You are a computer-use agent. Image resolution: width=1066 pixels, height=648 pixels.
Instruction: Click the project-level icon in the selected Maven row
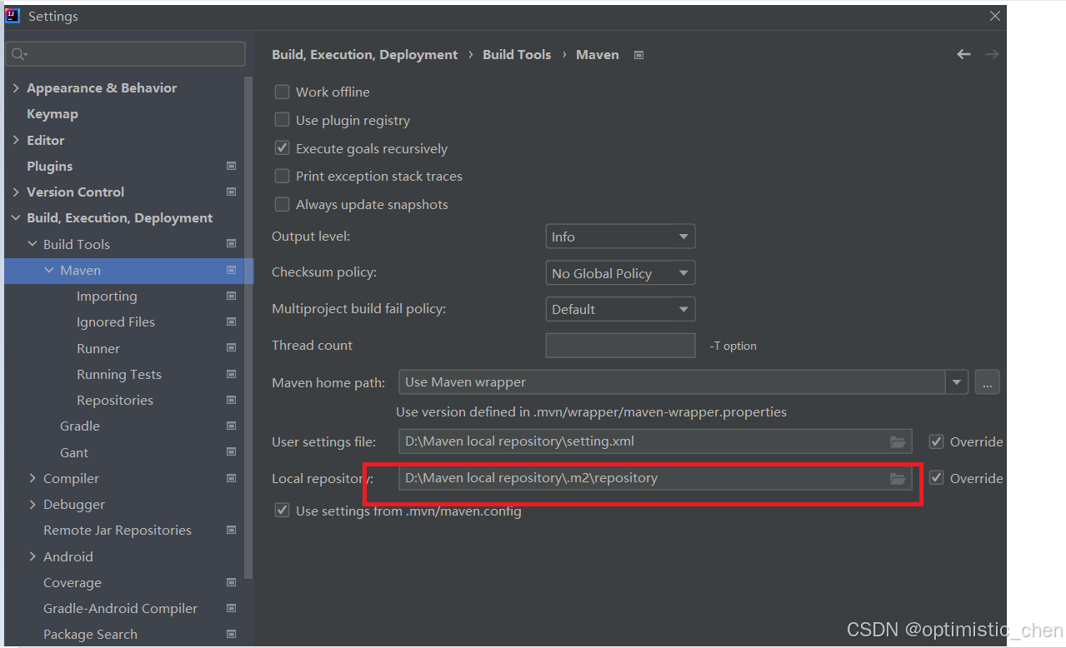[x=232, y=270]
